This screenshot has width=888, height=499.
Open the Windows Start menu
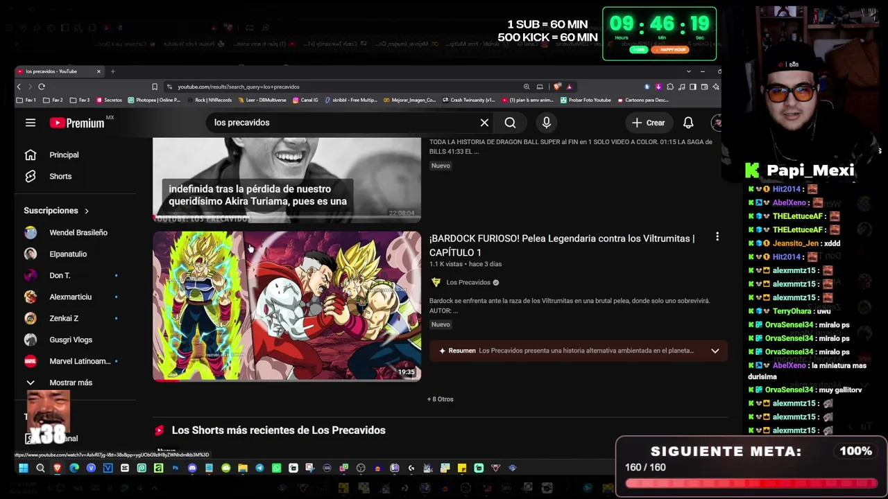23,469
